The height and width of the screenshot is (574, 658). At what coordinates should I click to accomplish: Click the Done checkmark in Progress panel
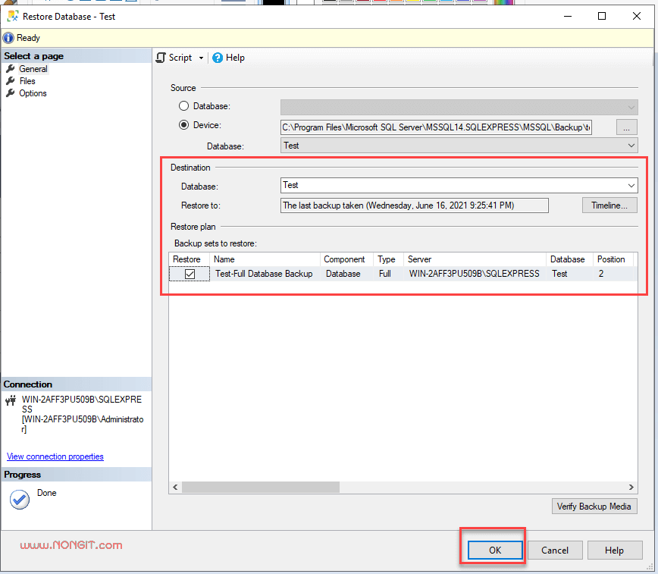[x=19, y=498]
